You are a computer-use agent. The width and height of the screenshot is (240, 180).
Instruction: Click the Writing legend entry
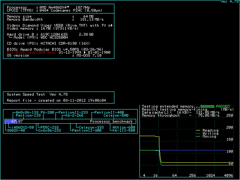pyautogui.click(x=210, y=133)
